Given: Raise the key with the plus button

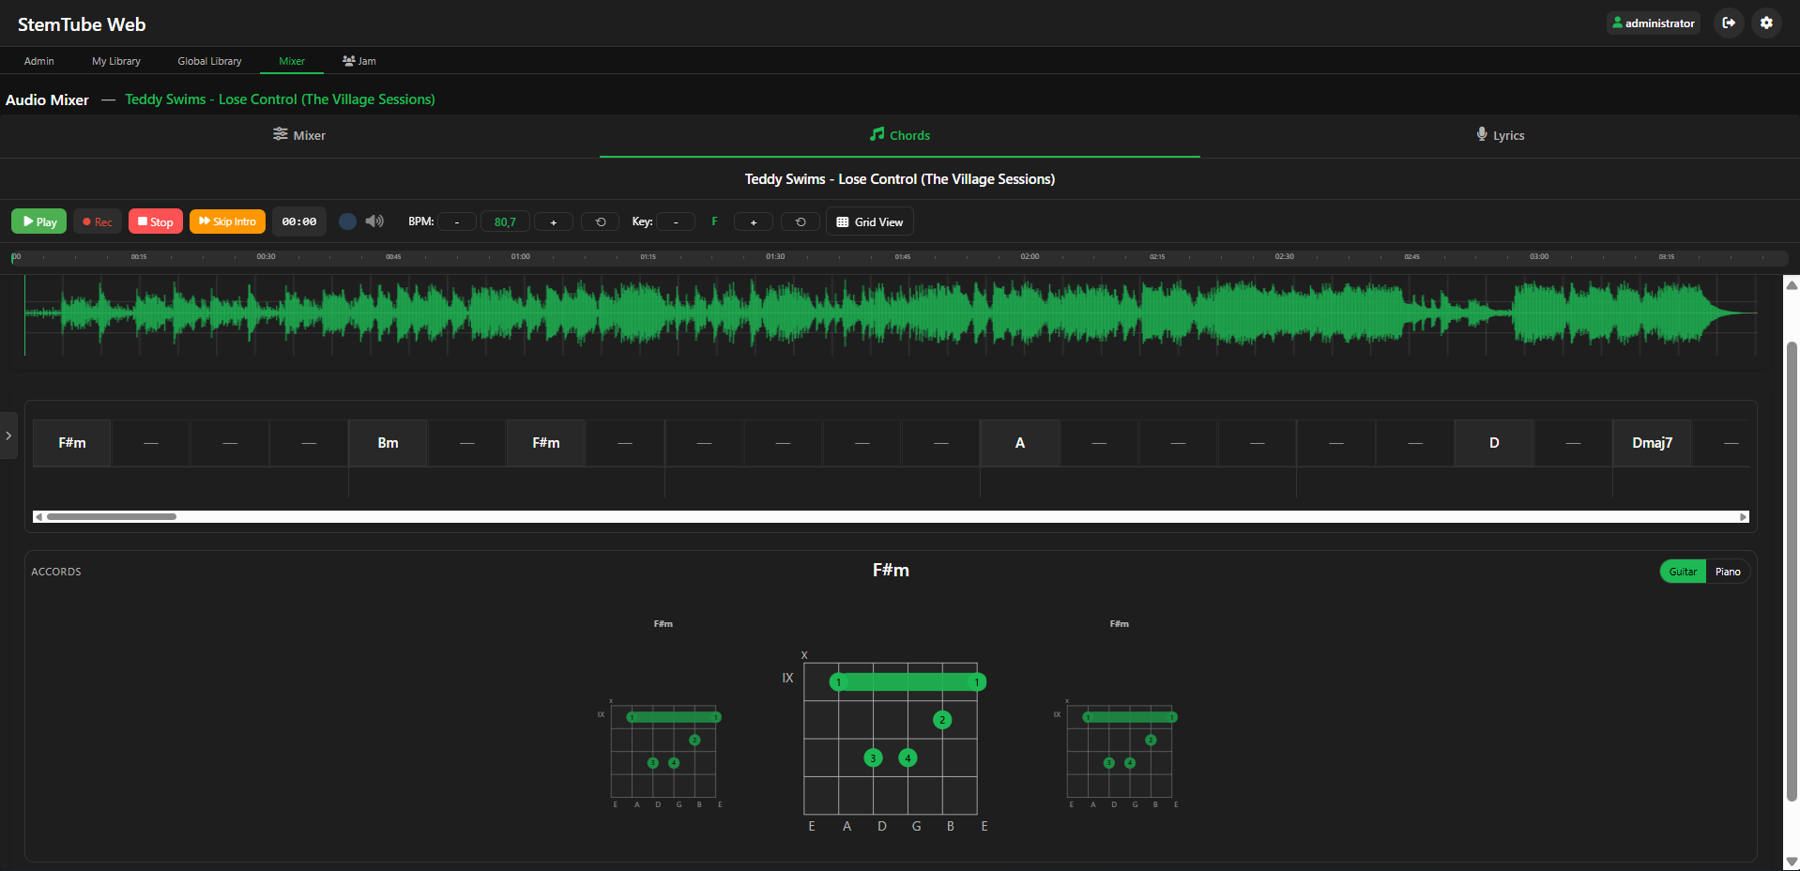Looking at the screenshot, I should tap(753, 222).
